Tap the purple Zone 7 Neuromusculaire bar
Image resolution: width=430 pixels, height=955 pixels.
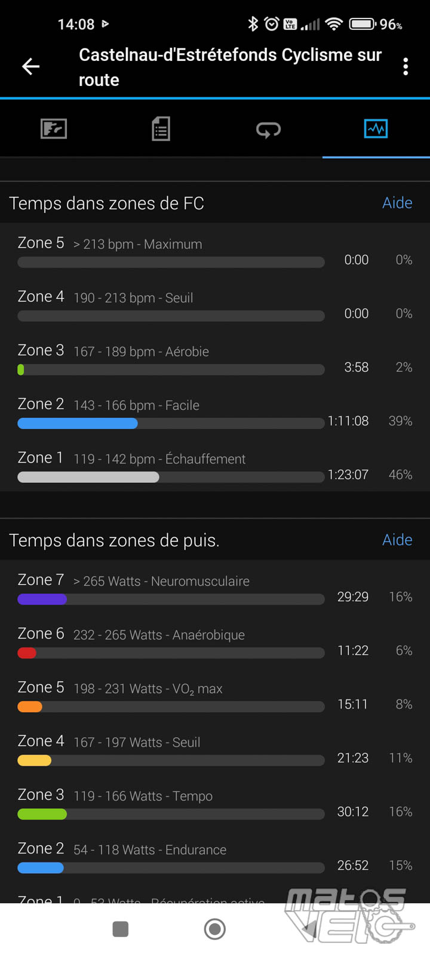42,599
